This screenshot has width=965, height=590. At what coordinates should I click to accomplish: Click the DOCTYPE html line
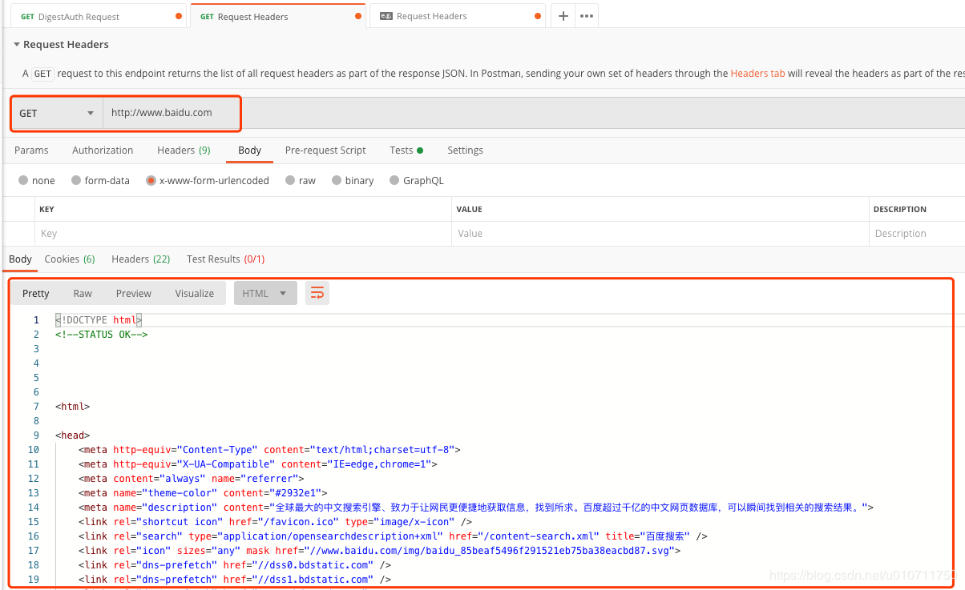(x=99, y=320)
